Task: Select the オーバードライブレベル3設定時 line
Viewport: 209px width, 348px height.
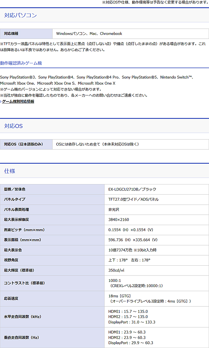Action: [x=150, y=301]
